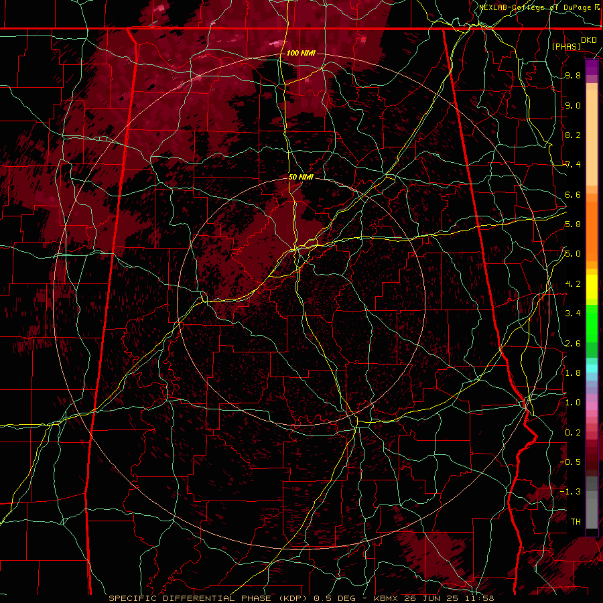603x603 pixels.
Task: Click the 1.0 scale value
Action: coord(573,403)
